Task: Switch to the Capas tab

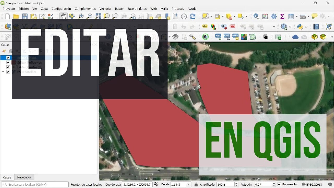Action: pos(7,177)
